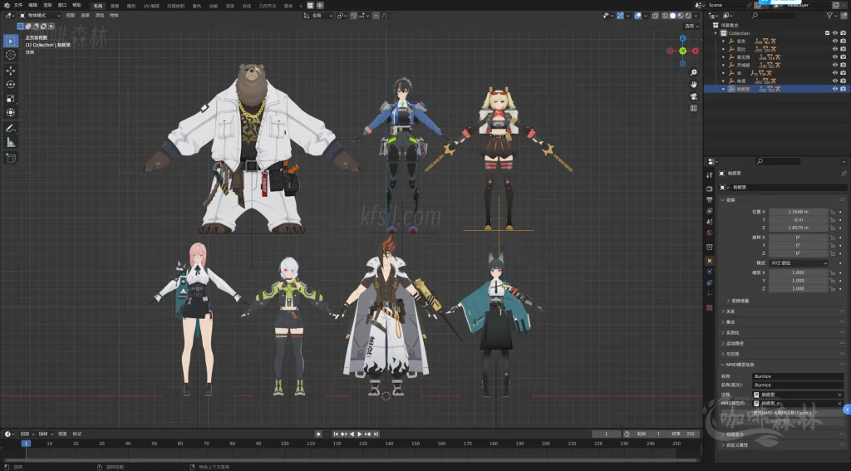This screenshot has width=851, height=471.
Task: Click the 选项 (Options) button in viewport header
Action: click(691, 26)
